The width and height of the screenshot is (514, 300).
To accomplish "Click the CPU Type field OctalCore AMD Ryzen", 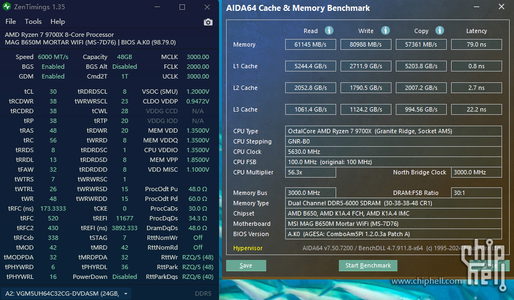I will tap(394, 131).
